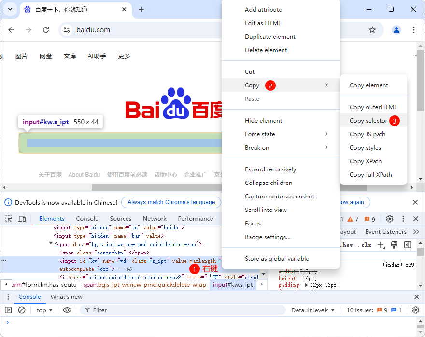This screenshot has width=425, height=337.
Task: Select Copy outerHTML
Action: coord(373,107)
